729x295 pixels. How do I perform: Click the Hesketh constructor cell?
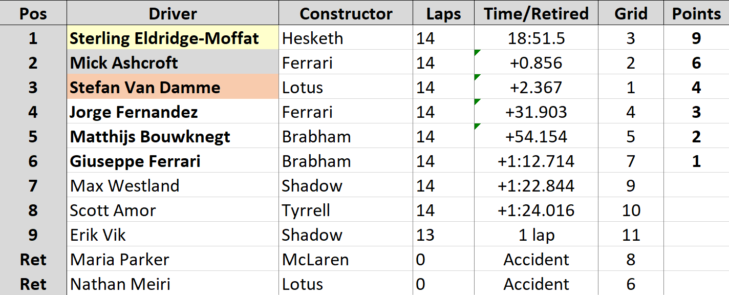(346, 38)
